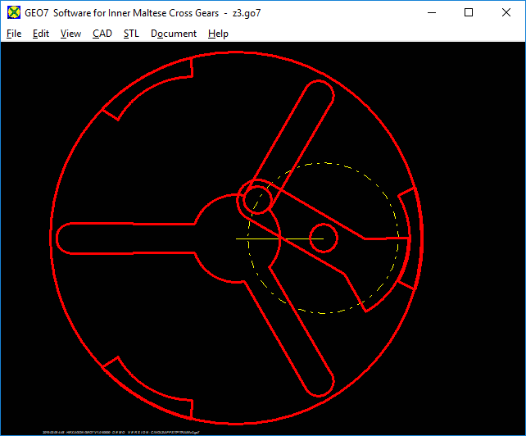Click the rounded end of the left horizontal slot
Image resolution: width=526 pixels, height=436 pixels.
pos(62,238)
